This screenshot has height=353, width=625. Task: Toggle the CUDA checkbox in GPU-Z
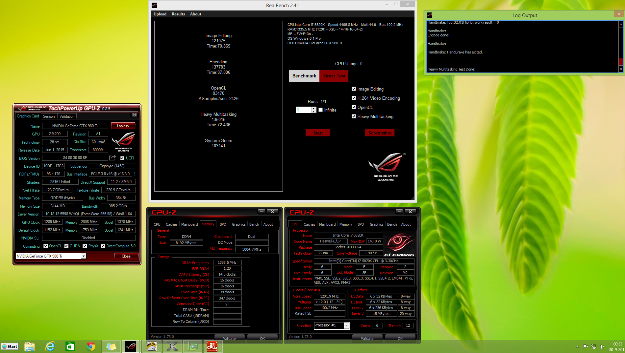66,246
